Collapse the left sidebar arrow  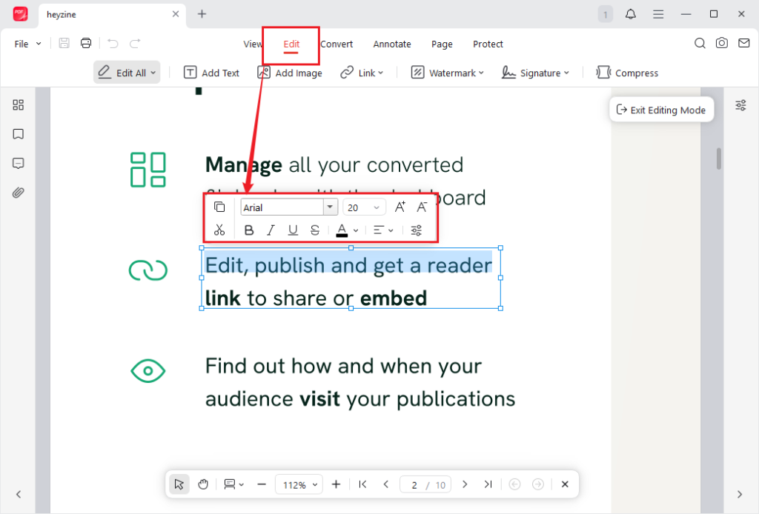(x=19, y=494)
